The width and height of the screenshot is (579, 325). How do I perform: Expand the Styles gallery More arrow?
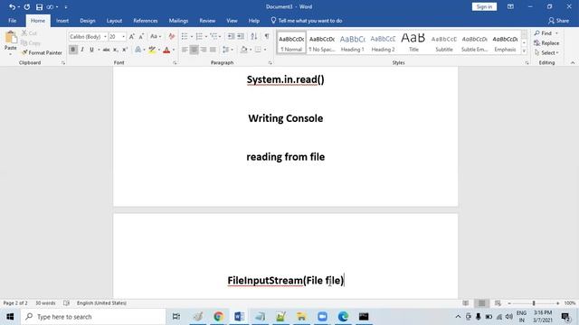point(524,51)
